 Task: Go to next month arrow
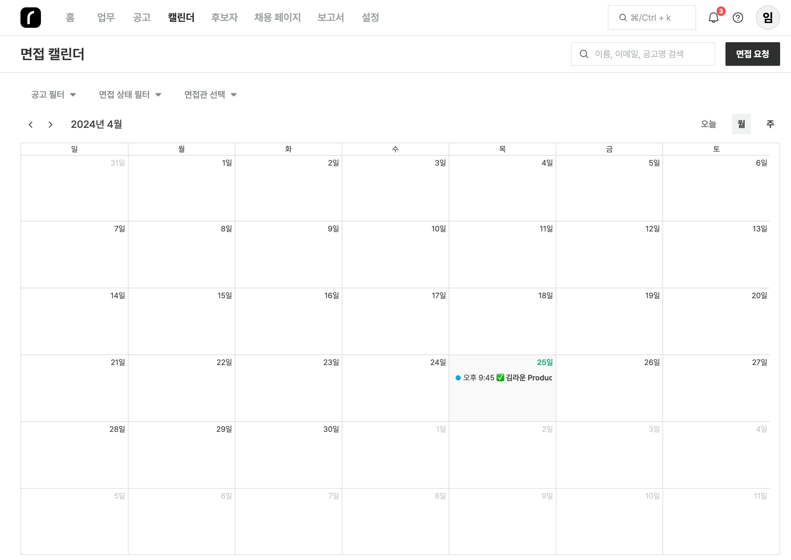51,124
